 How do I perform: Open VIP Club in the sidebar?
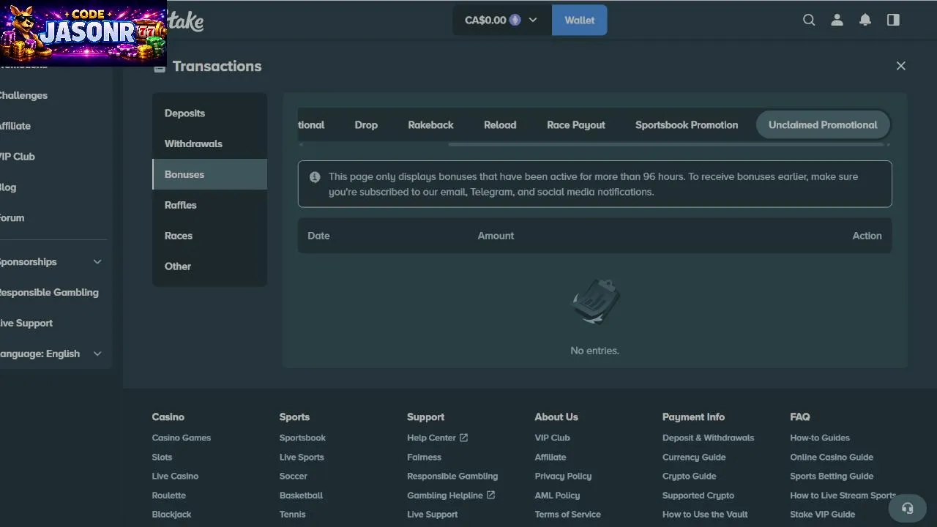pos(18,157)
